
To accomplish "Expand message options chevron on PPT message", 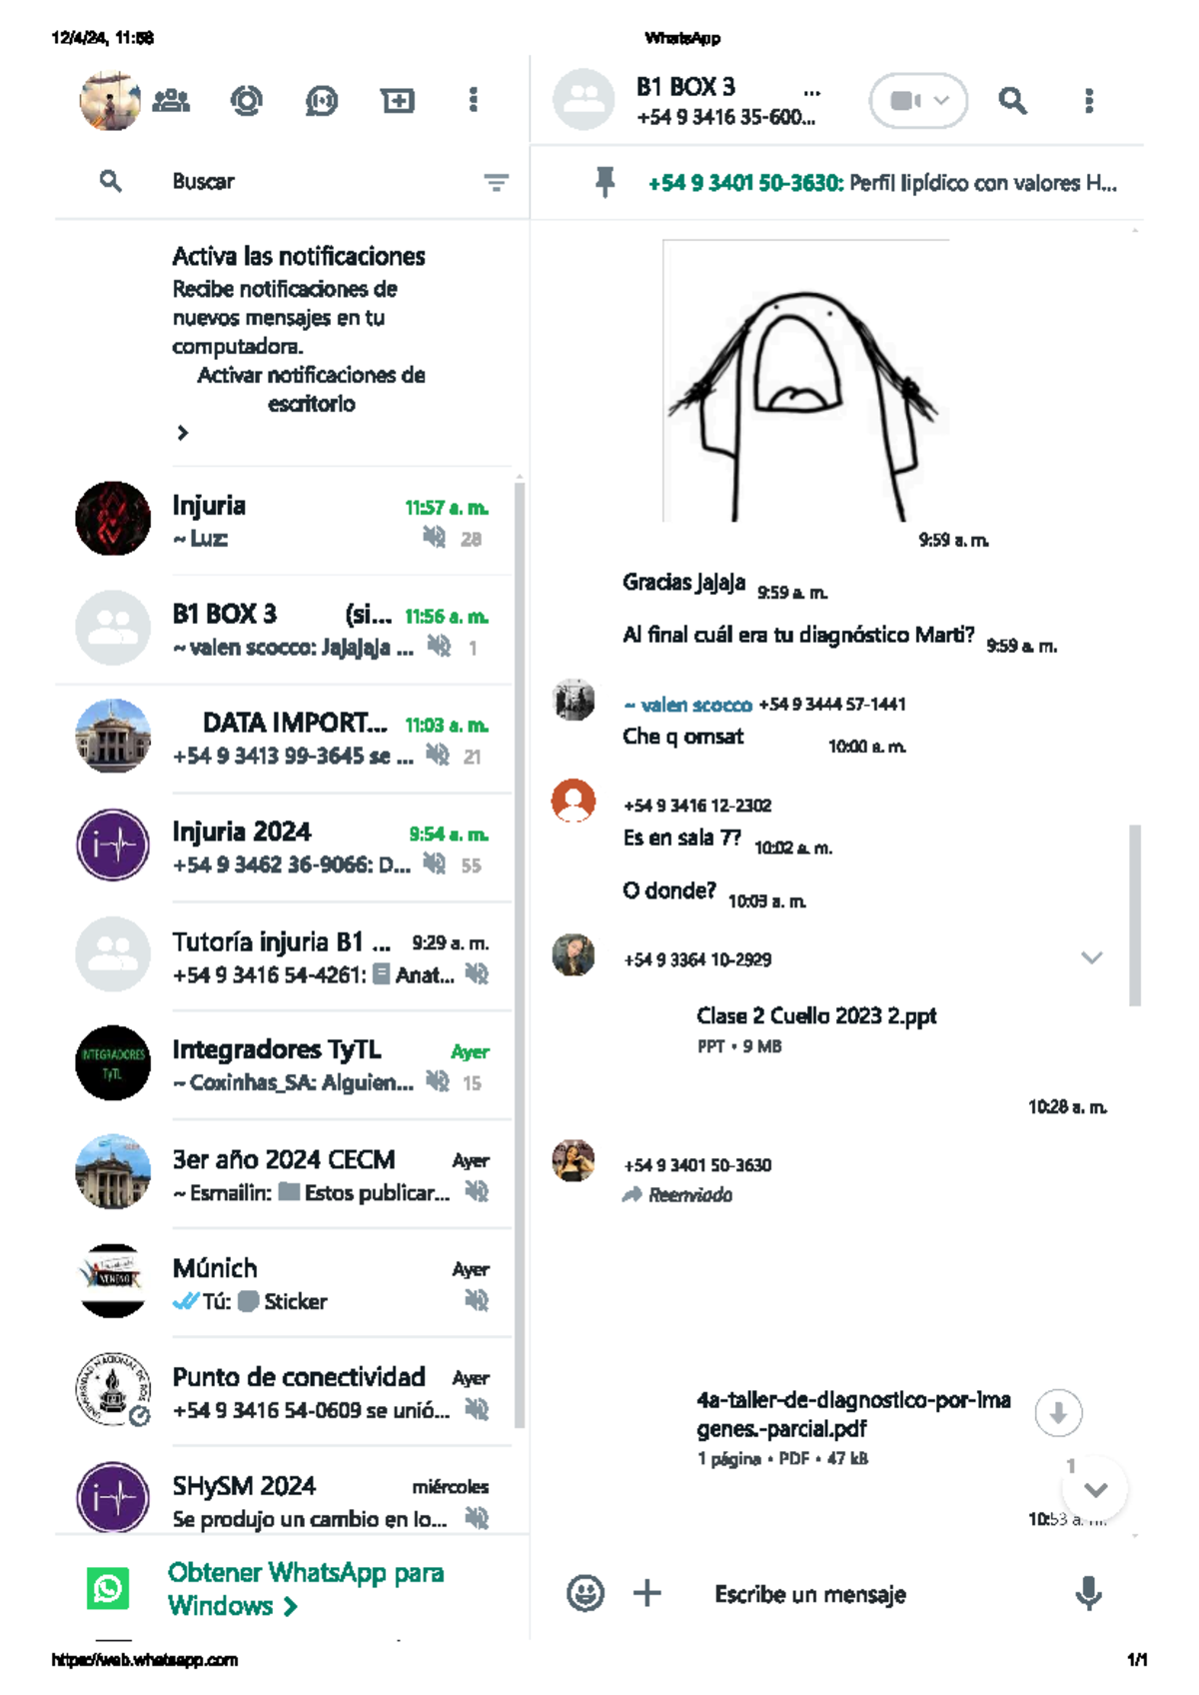I will point(1091,957).
